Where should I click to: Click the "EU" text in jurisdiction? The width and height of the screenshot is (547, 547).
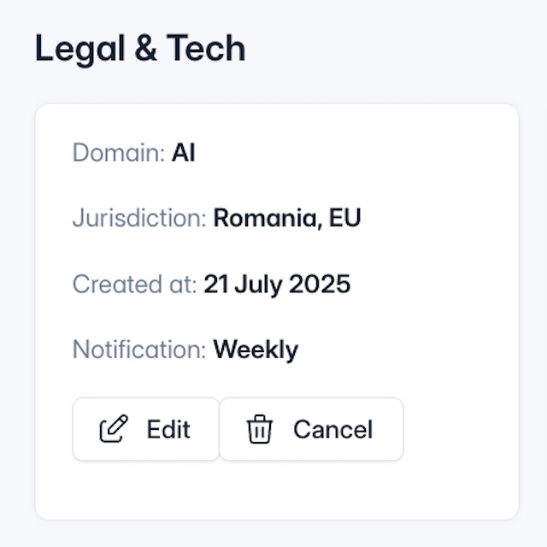click(x=345, y=218)
